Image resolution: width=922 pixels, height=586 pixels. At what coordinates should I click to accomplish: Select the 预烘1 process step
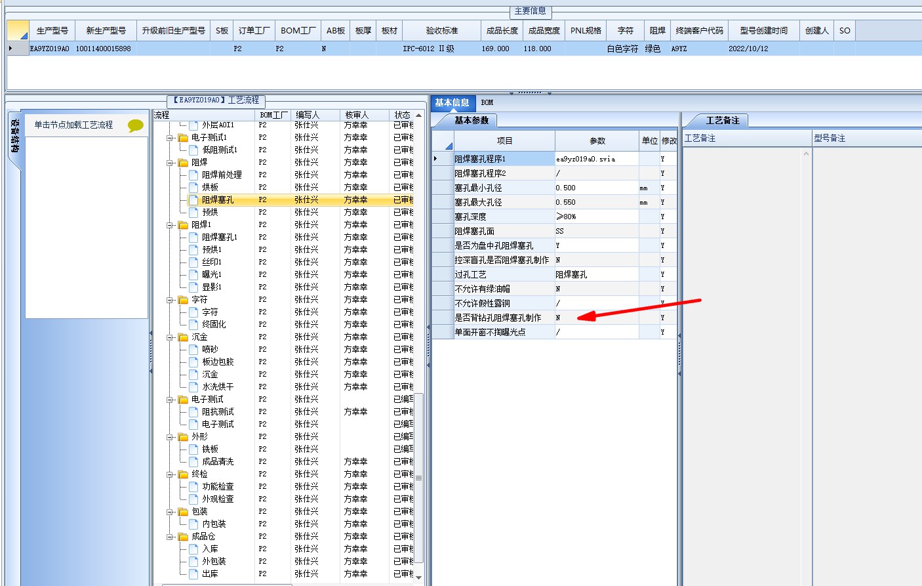212,250
